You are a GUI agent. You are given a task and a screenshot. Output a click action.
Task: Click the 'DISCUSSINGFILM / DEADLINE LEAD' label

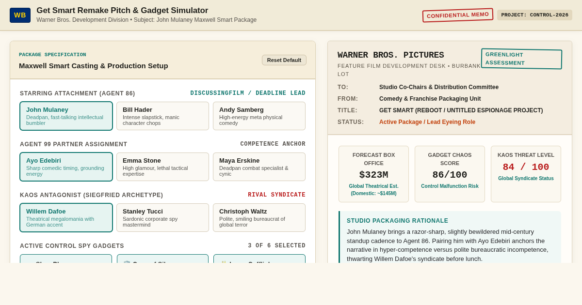click(248, 93)
